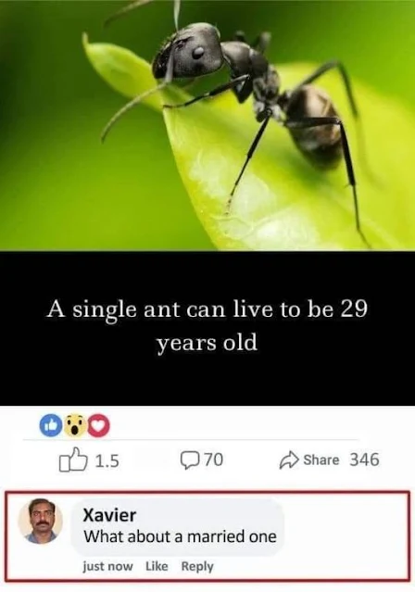Image resolution: width=415 pixels, height=592 pixels.
Task: Reply to Xavier's comment
Action: (197, 566)
